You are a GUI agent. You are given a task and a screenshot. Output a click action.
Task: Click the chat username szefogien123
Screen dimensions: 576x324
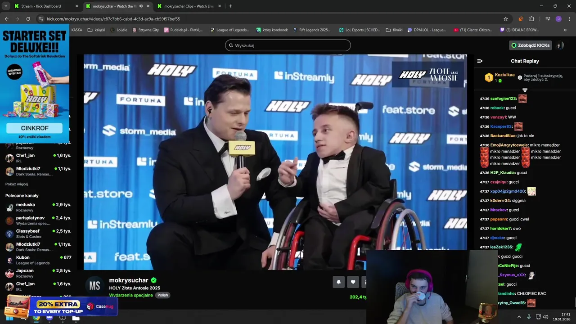pos(503,99)
